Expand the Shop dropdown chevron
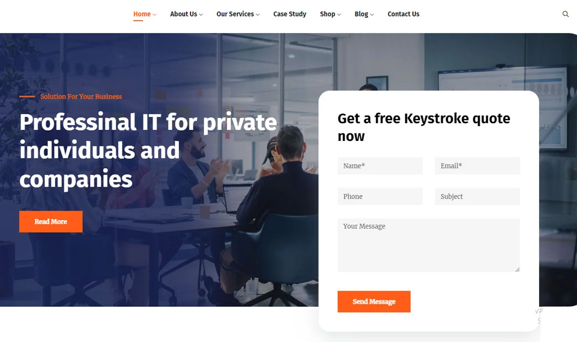 pyautogui.click(x=339, y=15)
